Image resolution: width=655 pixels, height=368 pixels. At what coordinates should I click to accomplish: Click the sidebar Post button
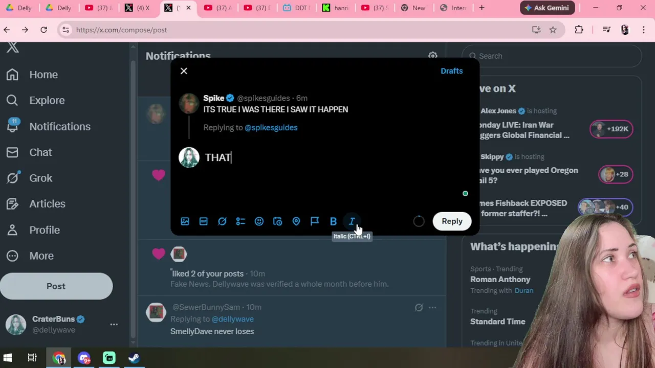point(56,286)
